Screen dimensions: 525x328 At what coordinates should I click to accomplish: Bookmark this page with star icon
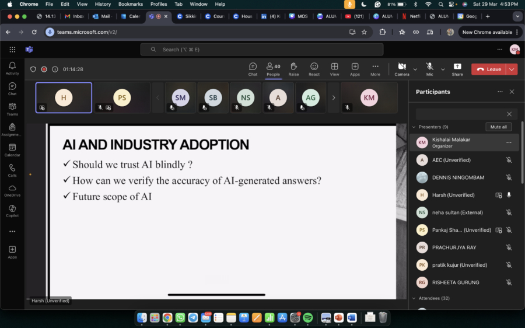[x=364, y=32]
